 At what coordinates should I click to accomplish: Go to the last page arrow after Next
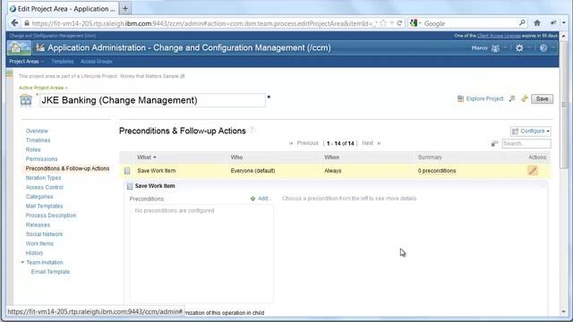[x=379, y=143]
